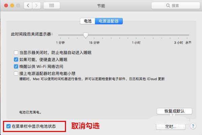Disable 唤醒以供 Wi-Fi 网络访问 checkbox

(16, 66)
